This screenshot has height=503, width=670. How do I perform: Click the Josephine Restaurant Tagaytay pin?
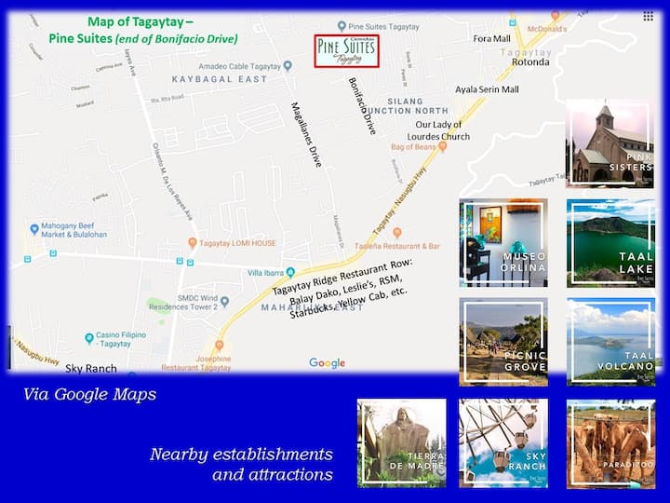(x=219, y=345)
